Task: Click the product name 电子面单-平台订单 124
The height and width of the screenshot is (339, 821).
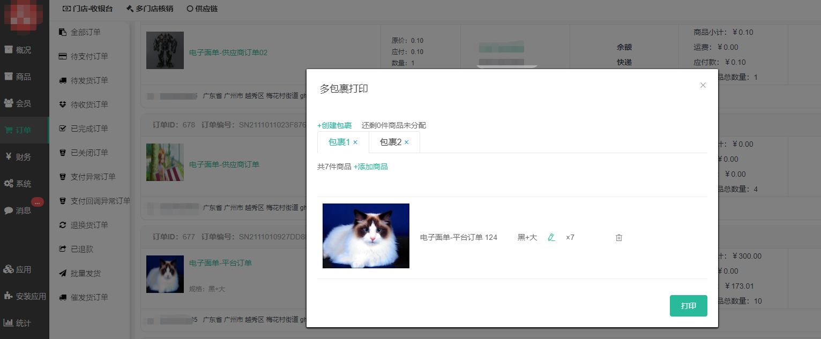Action: coord(459,237)
